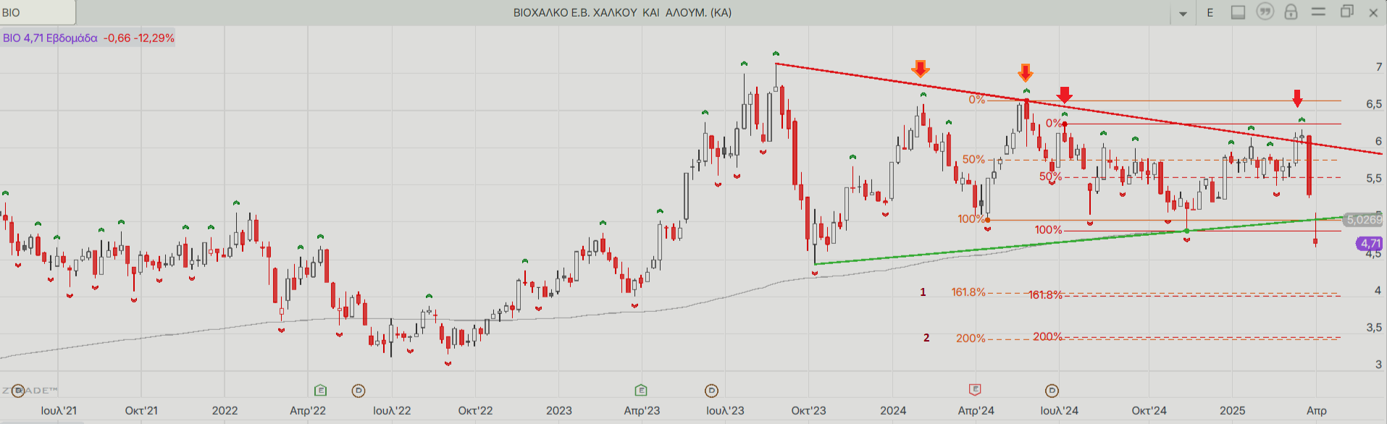
Task: Select the red 50% Fibonacci label
Action: (1050, 177)
